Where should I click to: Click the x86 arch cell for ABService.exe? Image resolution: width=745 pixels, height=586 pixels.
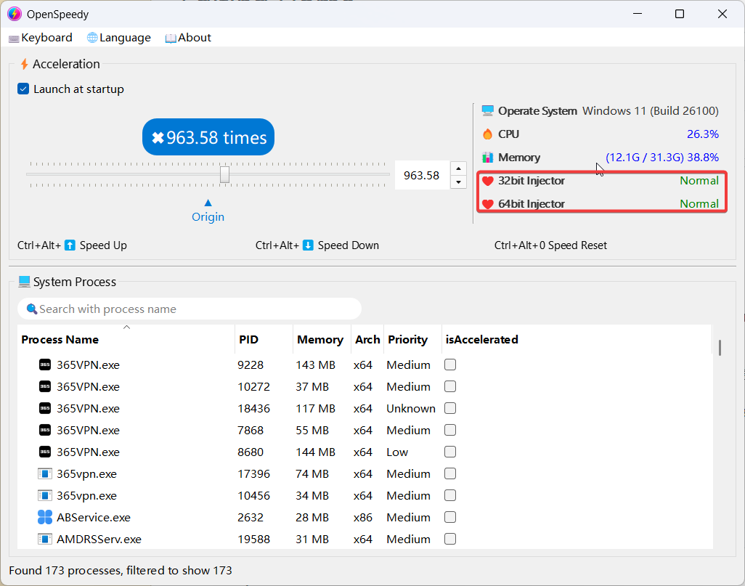coord(363,517)
